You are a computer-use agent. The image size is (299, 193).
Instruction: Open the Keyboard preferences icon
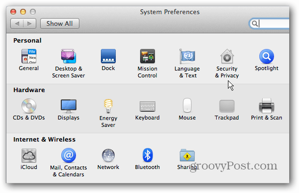[x=148, y=106]
